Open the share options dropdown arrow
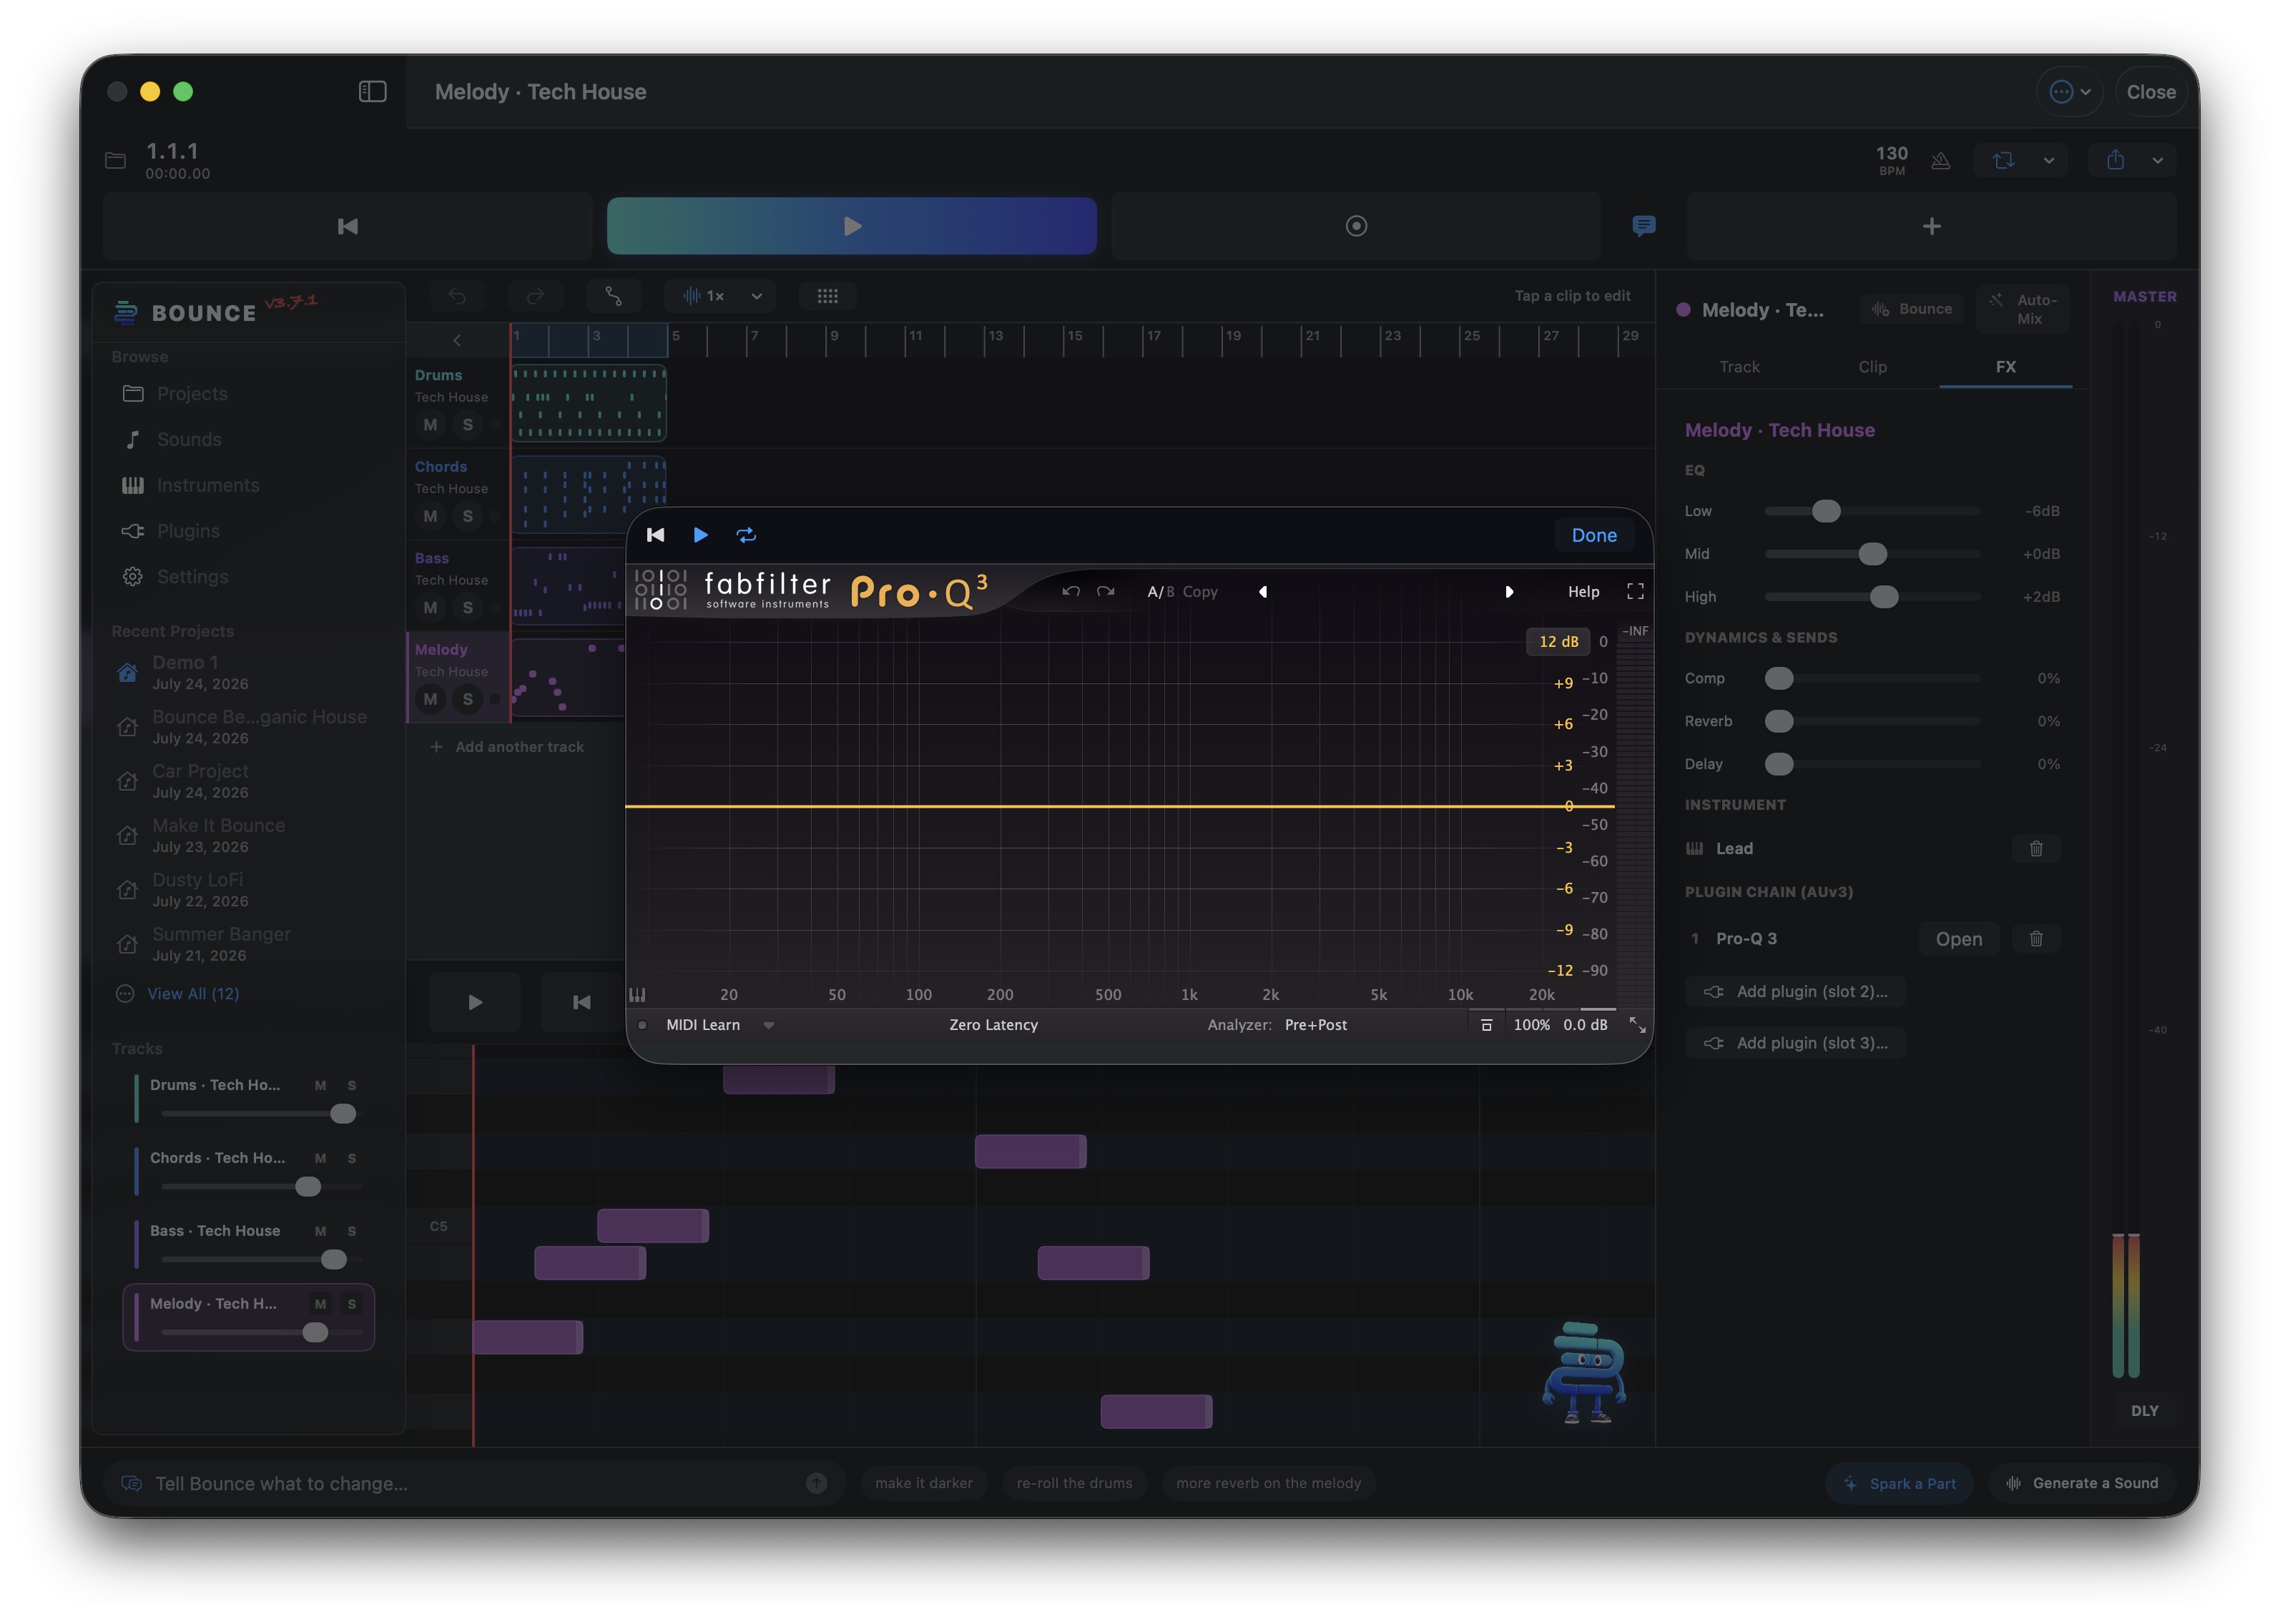The image size is (2280, 1624). [2157, 160]
